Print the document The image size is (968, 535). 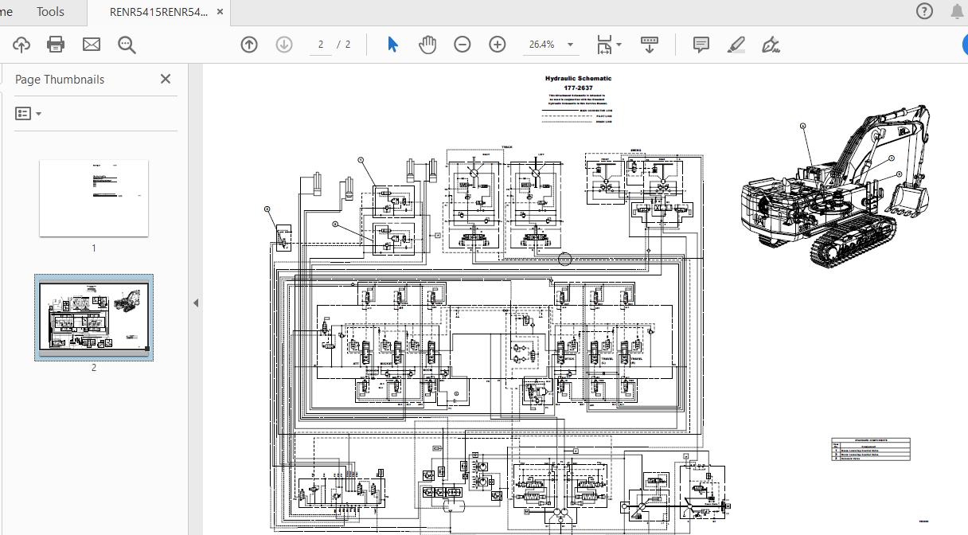pyautogui.click(x=56, y=45)
